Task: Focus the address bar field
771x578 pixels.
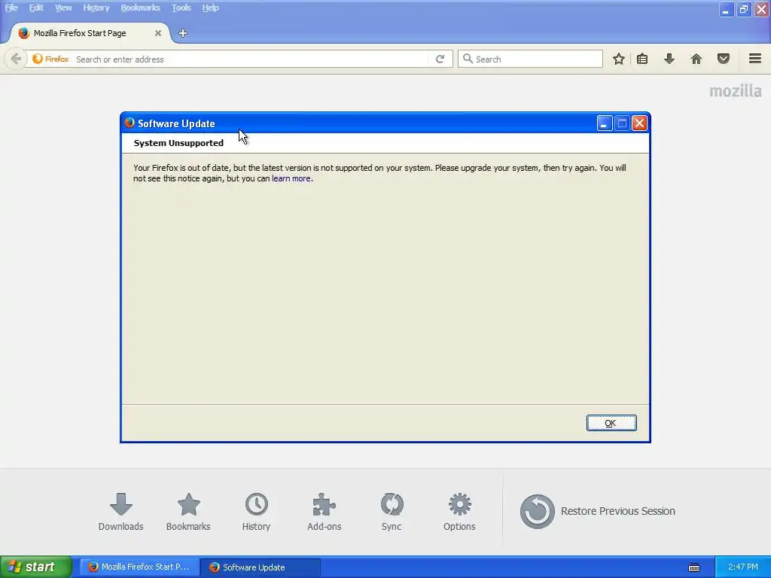Action: click(251, 59)
